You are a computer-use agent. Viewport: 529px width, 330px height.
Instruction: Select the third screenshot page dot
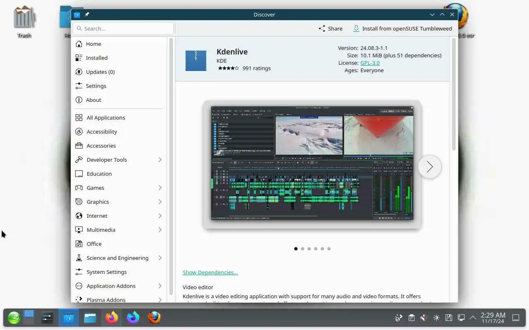pos(309,249)
